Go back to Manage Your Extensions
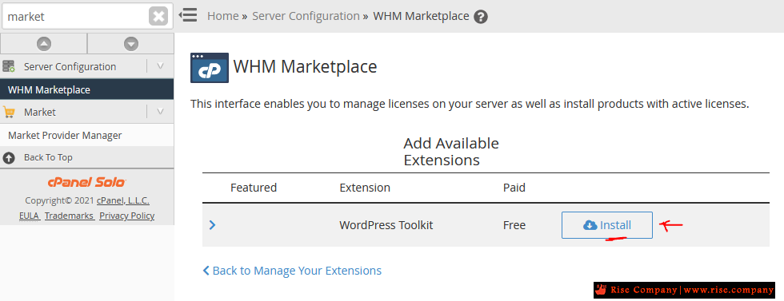Viewport: 784px width, 301px height. [x=292, y=271]
